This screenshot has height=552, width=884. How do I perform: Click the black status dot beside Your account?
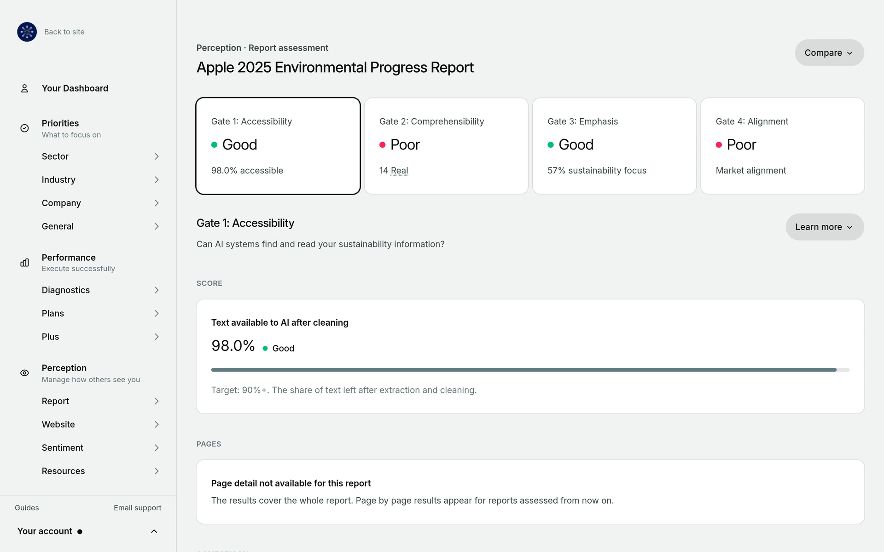click(80, 532)
